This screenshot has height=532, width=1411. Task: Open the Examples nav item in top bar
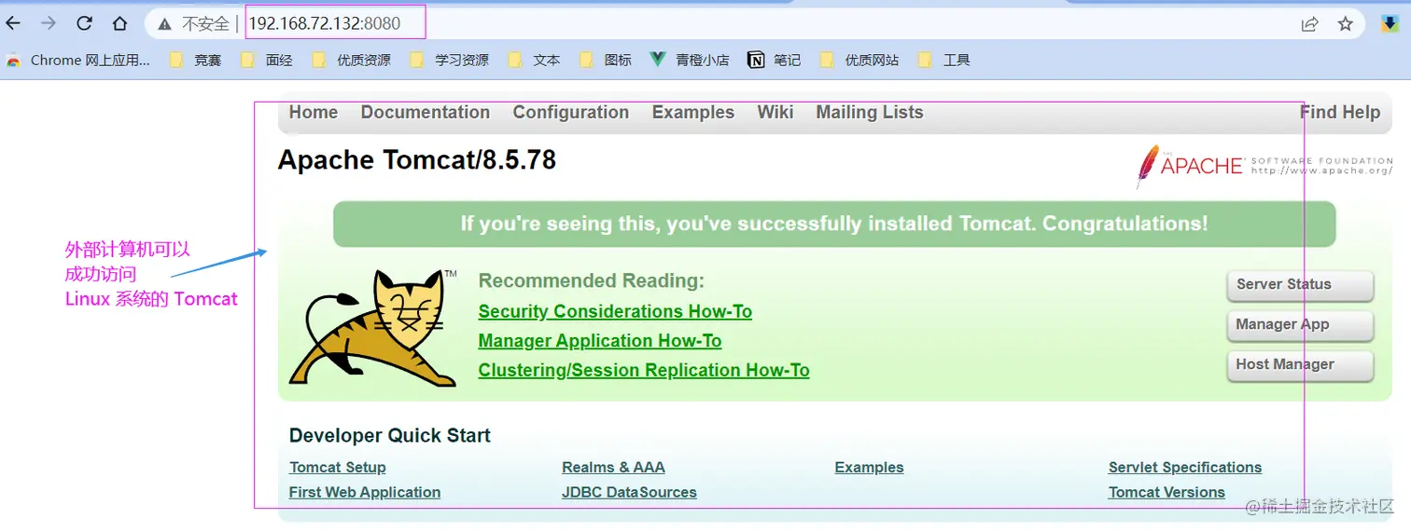coord(693,113)
